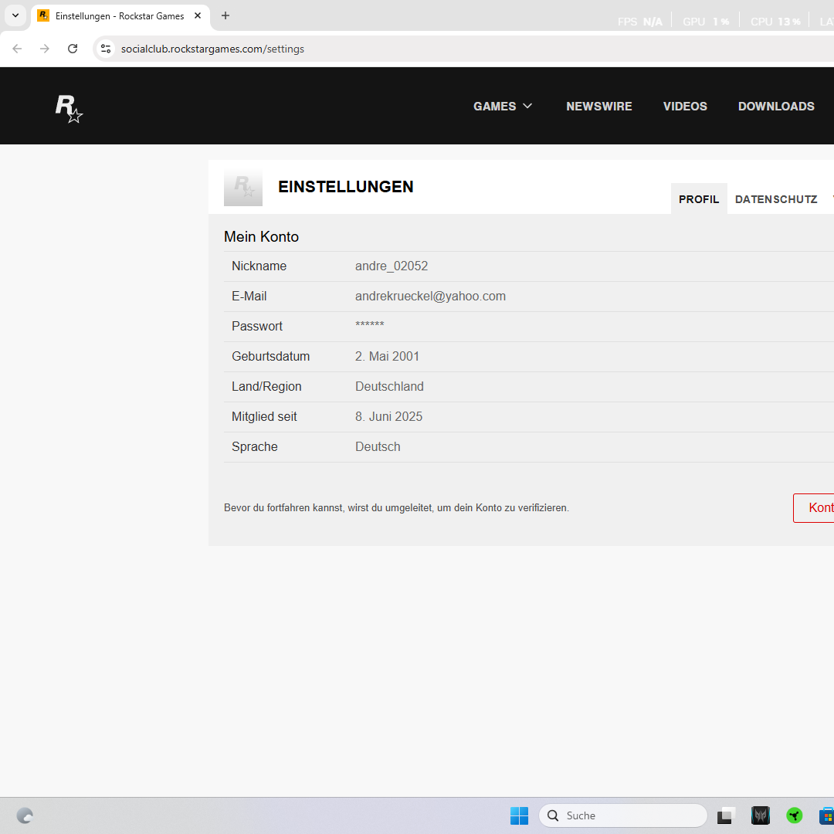Viewport: 834px width, 834px height.
Task: Switch to the DATENSCHUTZ tab
Action: pos(775,199)
